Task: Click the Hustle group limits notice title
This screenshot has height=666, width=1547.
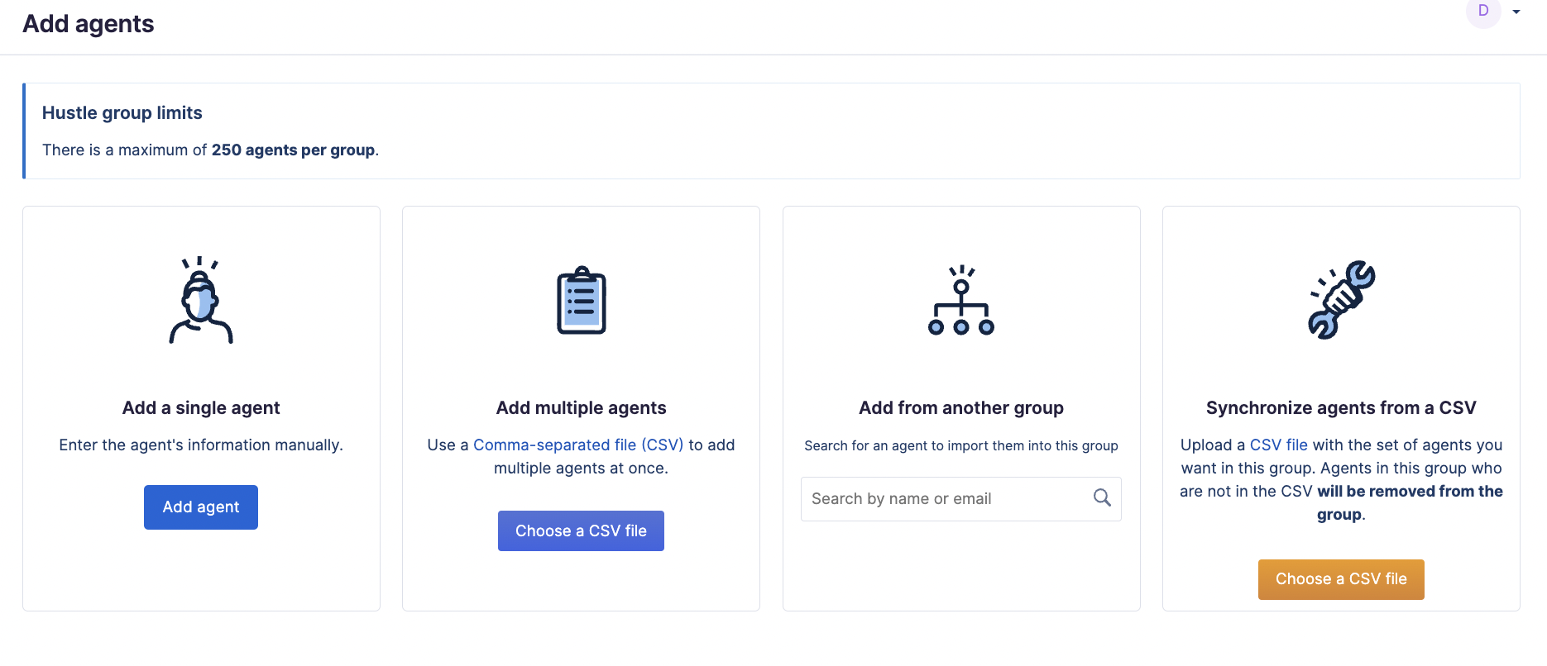Action: pyautogui.click(x=122, y=113)
